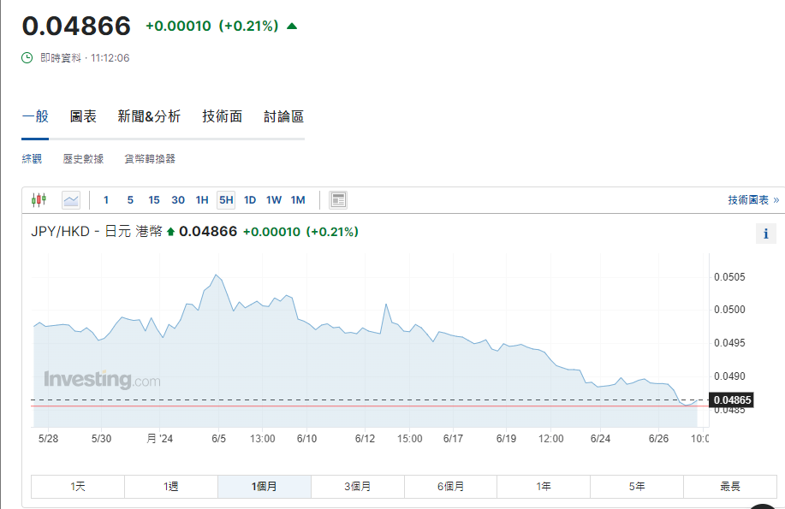Click the green up arrow beside price change
785x509 pixels.
click(x=292, y=27)
